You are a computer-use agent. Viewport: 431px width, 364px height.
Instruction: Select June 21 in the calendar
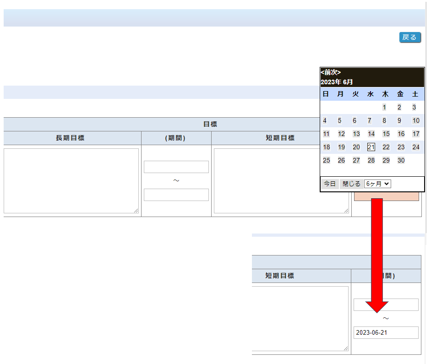pos(371,147)
